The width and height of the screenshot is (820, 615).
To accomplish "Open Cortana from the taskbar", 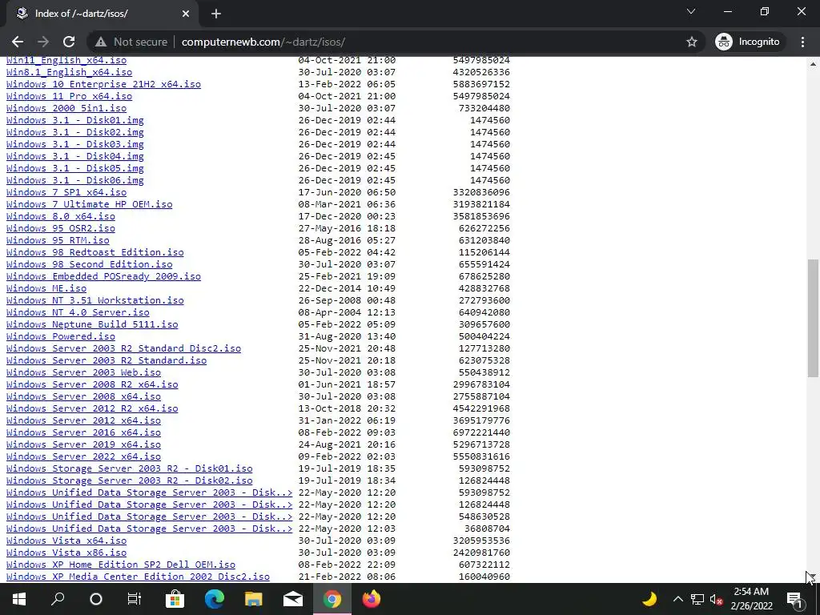I will click(96, 599).
